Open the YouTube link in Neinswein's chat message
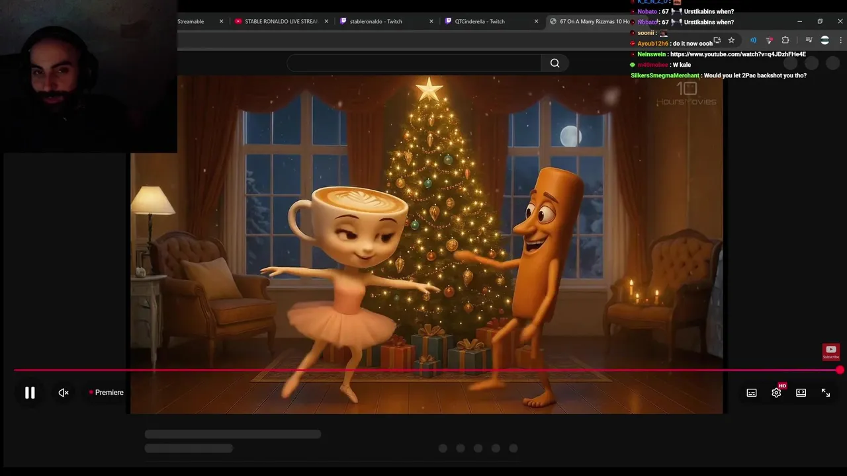847x476 pixels. pos(738,54)
